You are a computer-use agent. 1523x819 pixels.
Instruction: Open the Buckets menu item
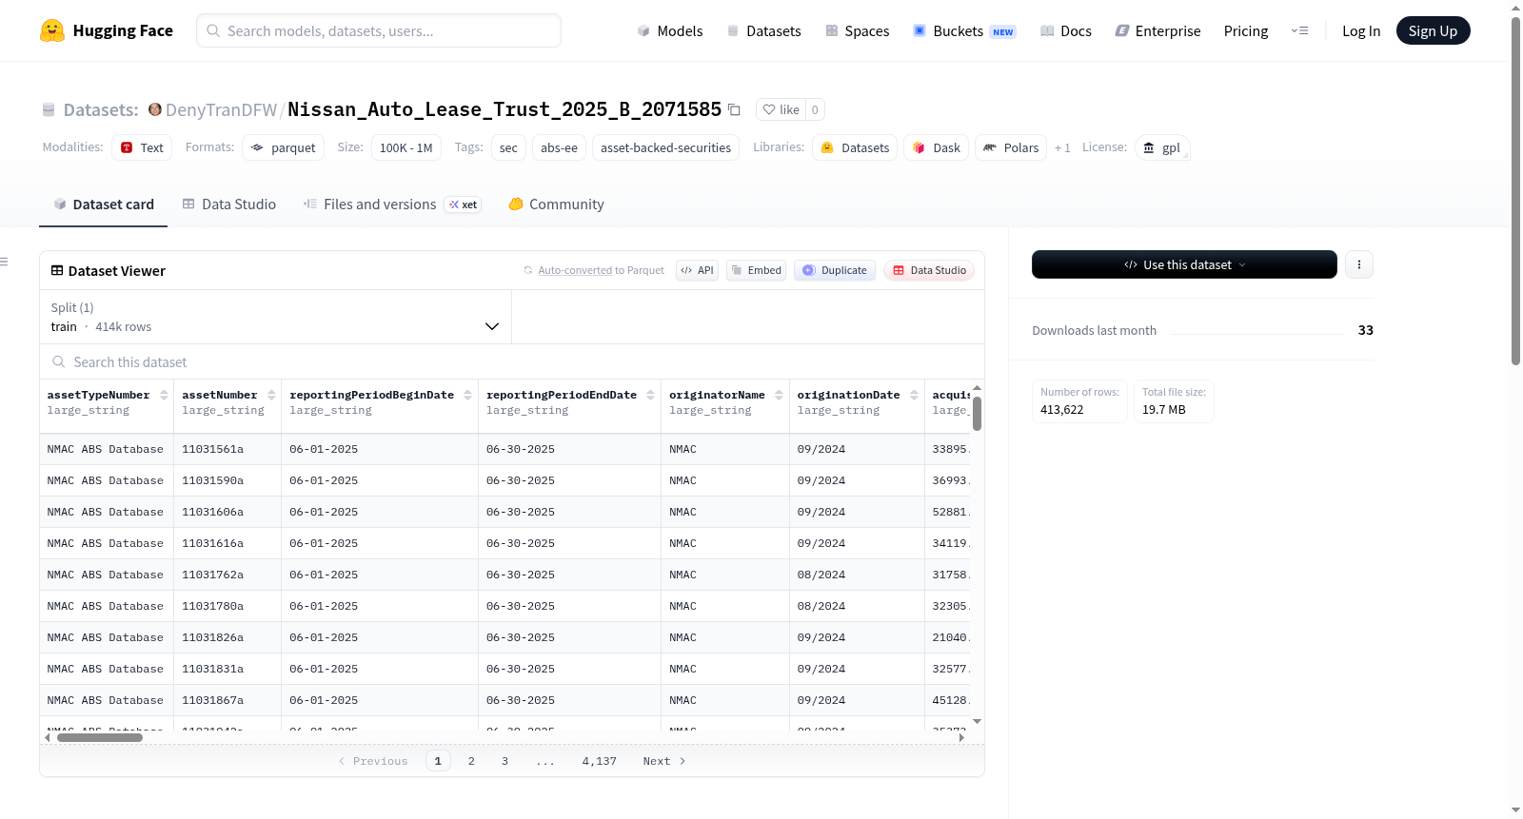pyautogui.click(x=963, y=30)
